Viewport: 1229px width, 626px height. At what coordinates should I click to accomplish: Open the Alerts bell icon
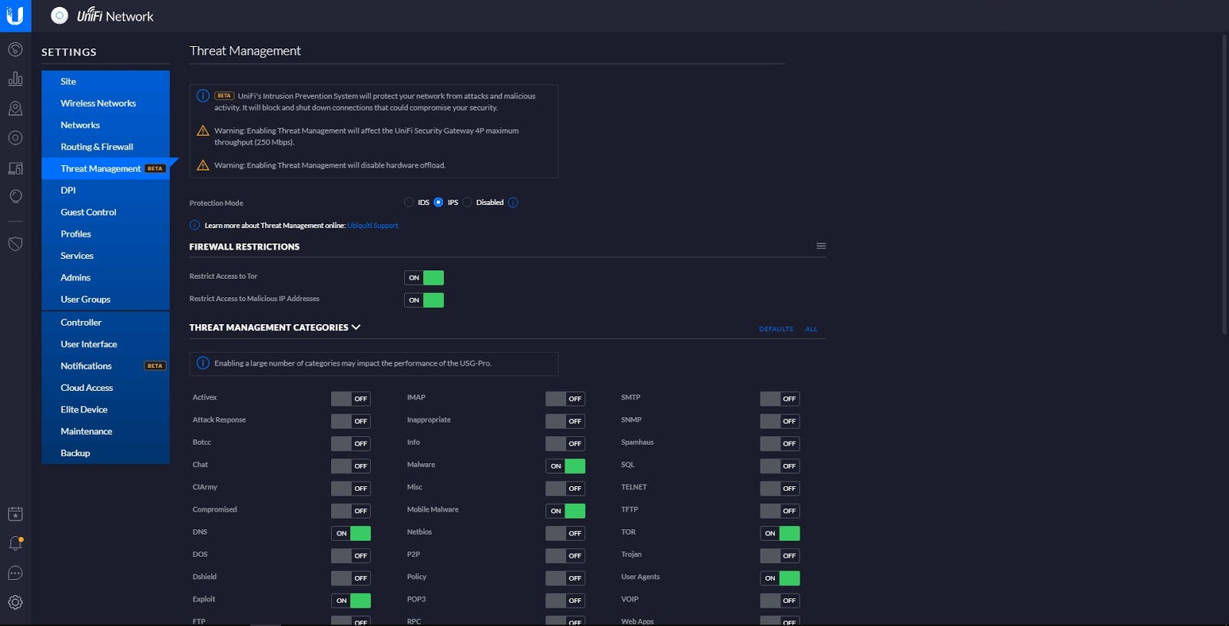click(x=15, y=544)
